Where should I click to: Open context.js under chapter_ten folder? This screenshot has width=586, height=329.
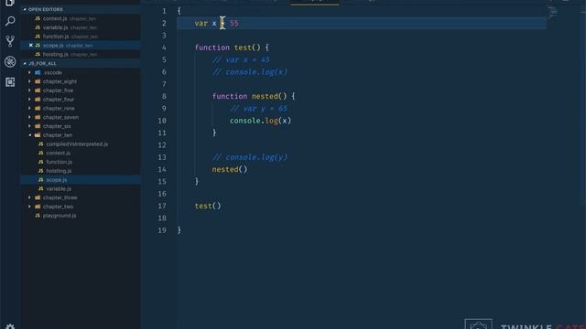(59, 154)
